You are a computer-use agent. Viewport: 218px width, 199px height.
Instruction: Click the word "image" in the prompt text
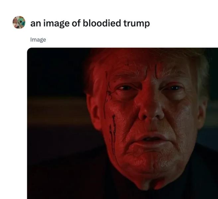(56, 24)
